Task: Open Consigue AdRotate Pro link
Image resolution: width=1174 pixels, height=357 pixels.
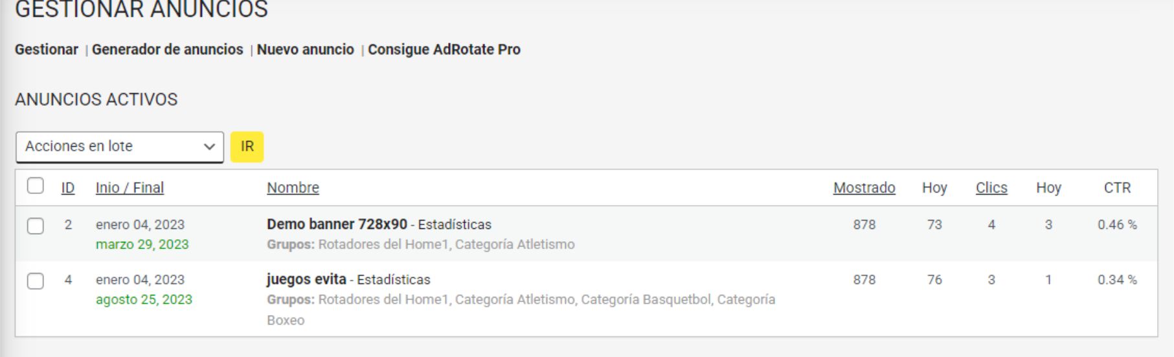Action: (x=444, y=50)
